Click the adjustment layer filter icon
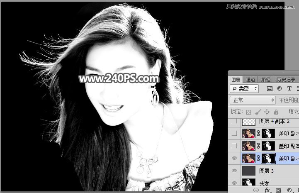Viewport: 299px width, 193px height. point(279,89)
